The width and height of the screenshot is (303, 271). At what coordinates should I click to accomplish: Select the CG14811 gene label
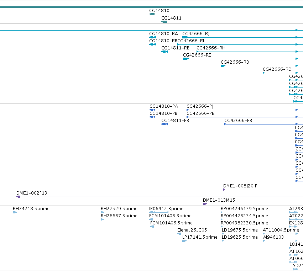(171, 18)
